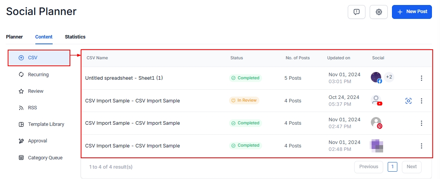Click the +2 additional social accounts badge
440x179 pixels.
tap(389, 77)
